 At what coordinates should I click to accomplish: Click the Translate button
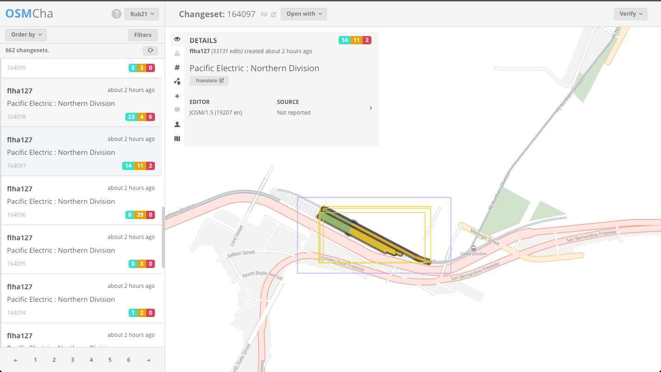pos(209,80)
